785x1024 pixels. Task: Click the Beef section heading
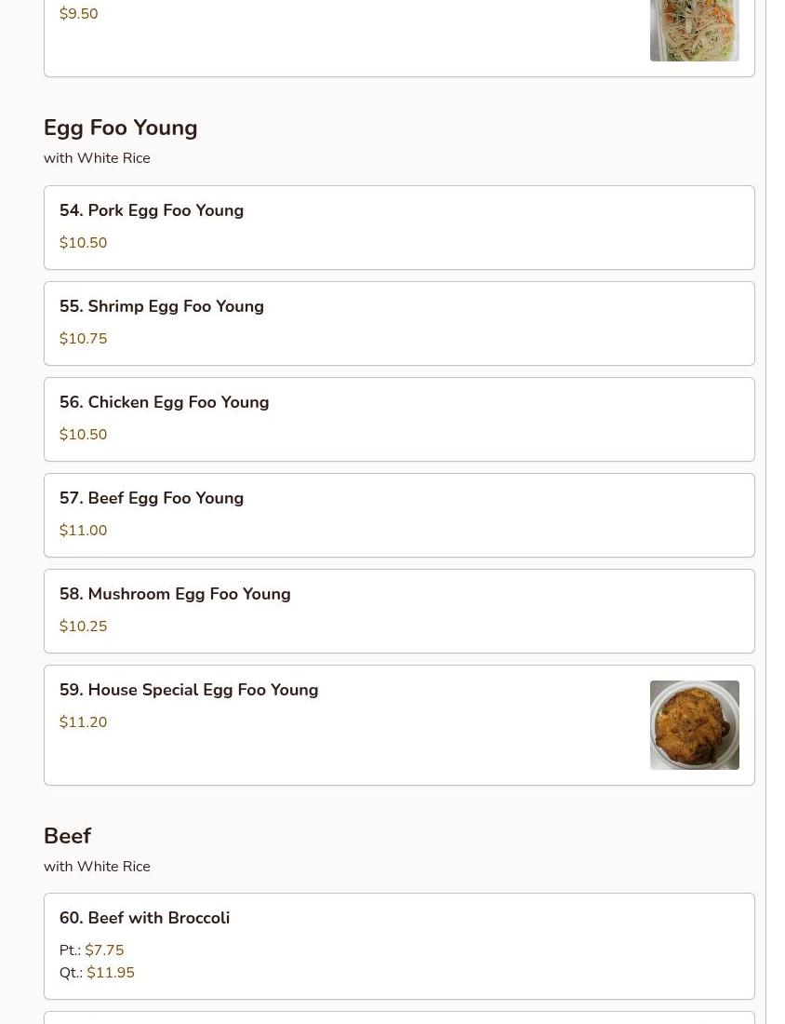(x=68, y=836)
